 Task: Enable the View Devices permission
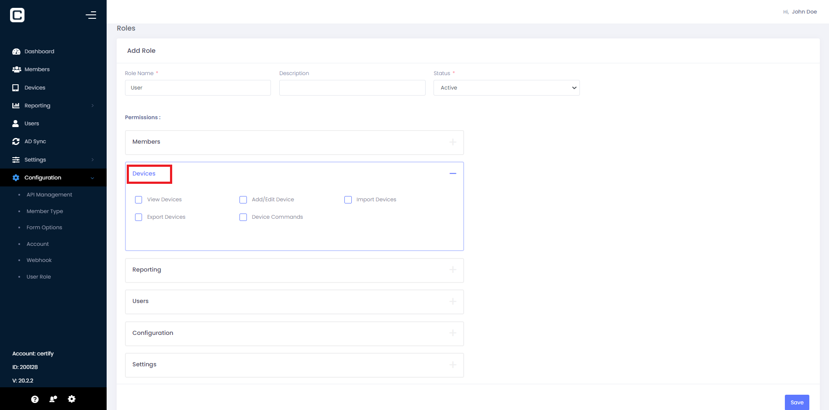coord(139,200)
